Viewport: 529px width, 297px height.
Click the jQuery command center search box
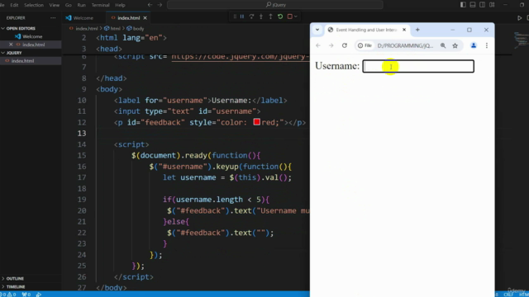pos(275,5)
